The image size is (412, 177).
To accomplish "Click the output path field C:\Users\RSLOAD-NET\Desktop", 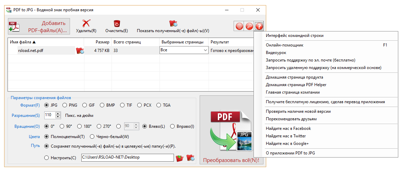I will click(128, 158).
